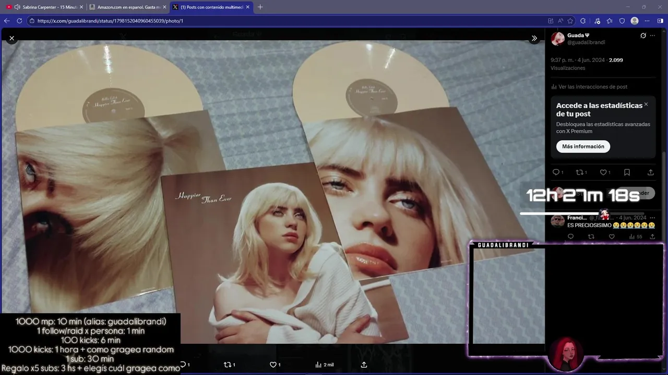Screen dimensions: 668x375
Task: Click the Grok icon beside post header
Action: coord(643,35)
